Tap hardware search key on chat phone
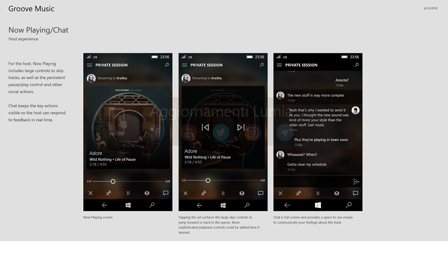This screenshot has height=256, width=448. point(349,205)
